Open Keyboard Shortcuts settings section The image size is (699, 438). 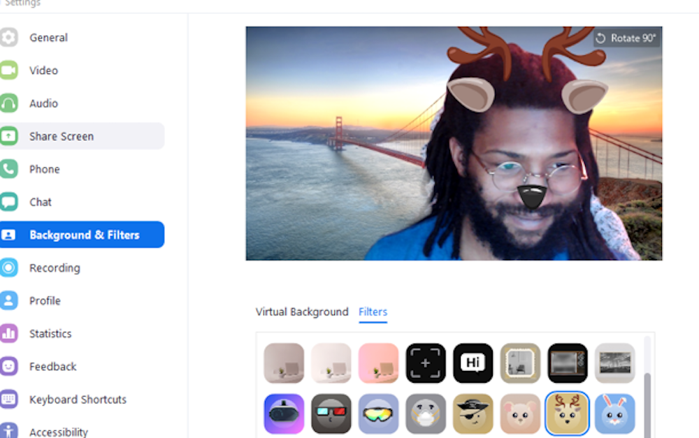(78, 400)
